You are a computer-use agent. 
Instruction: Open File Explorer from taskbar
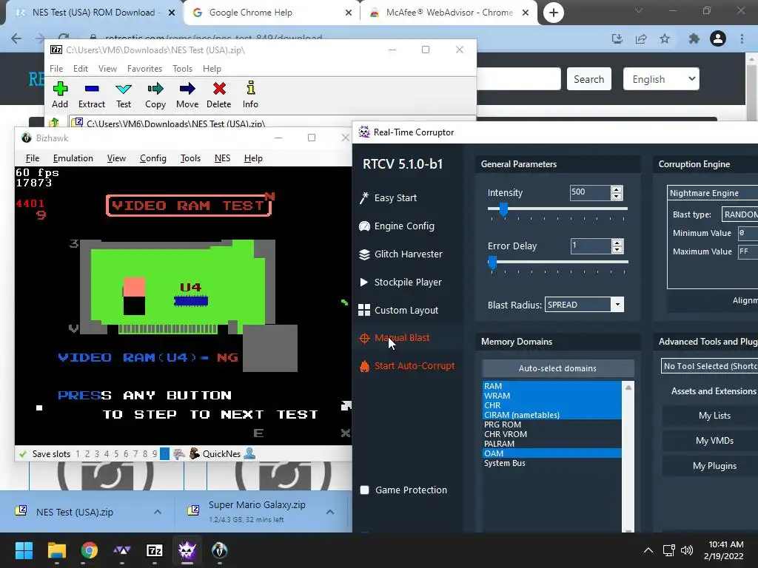point(56,550)
